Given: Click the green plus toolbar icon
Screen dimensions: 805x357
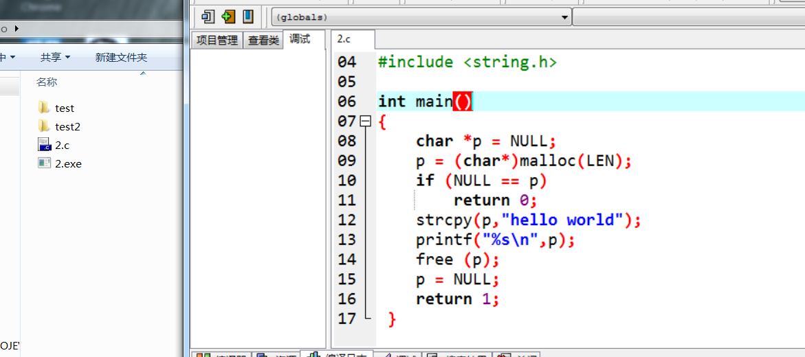Looking at the screenshot, I should point(228,17).
